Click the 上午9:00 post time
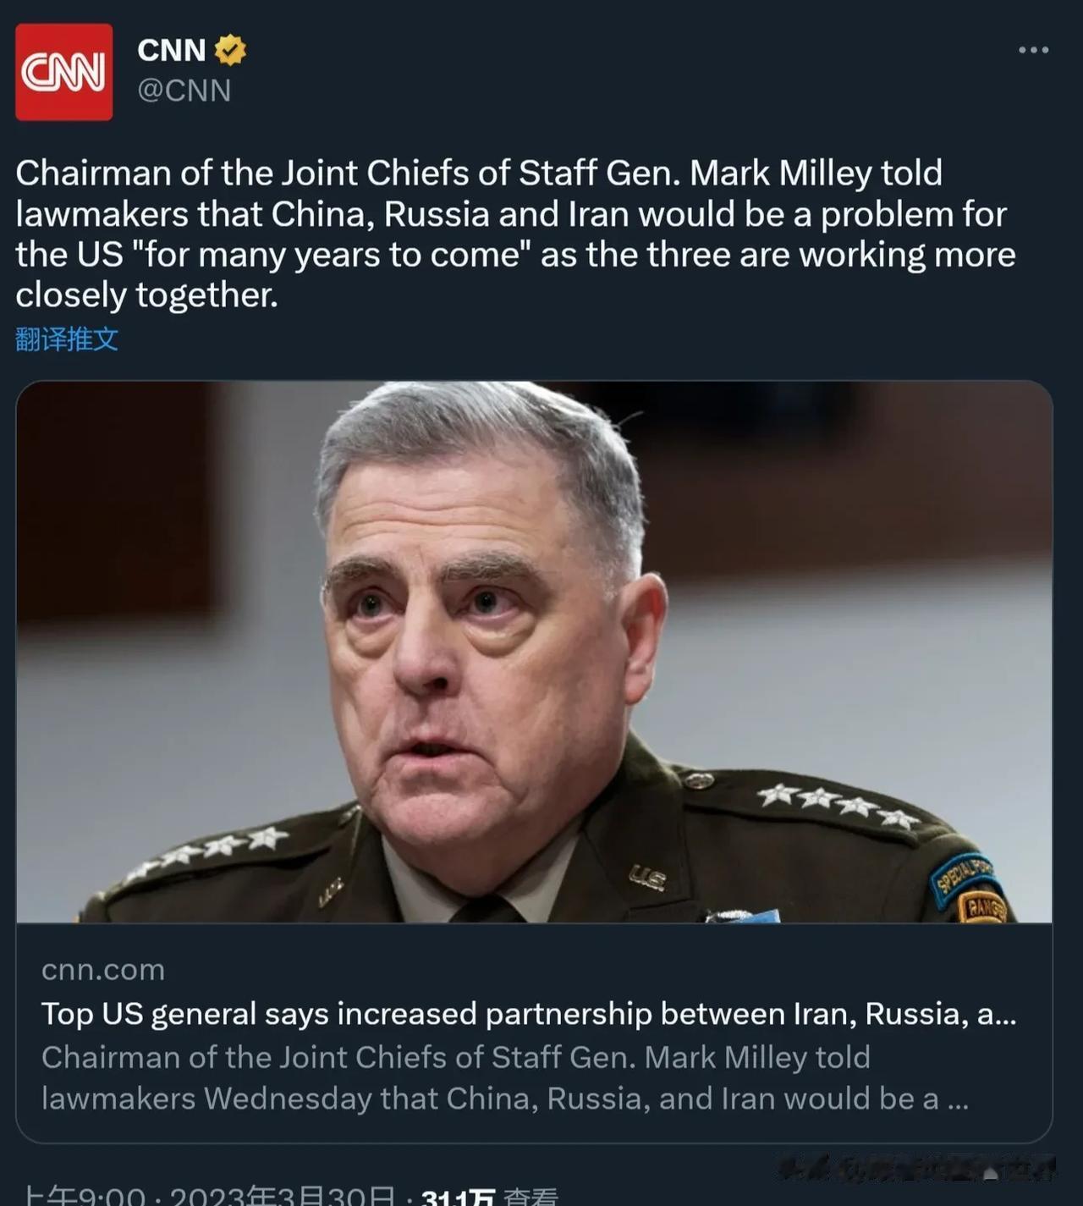 coord(84,1195)
